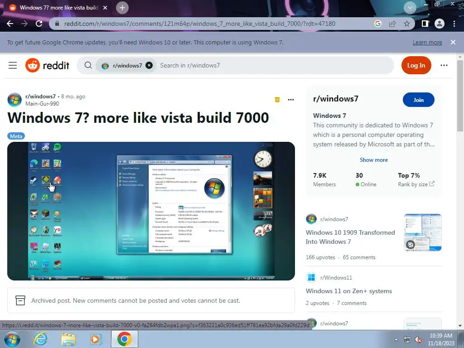Expand the description with Show more
Screen dimensions: 464x348
point(374,160)
